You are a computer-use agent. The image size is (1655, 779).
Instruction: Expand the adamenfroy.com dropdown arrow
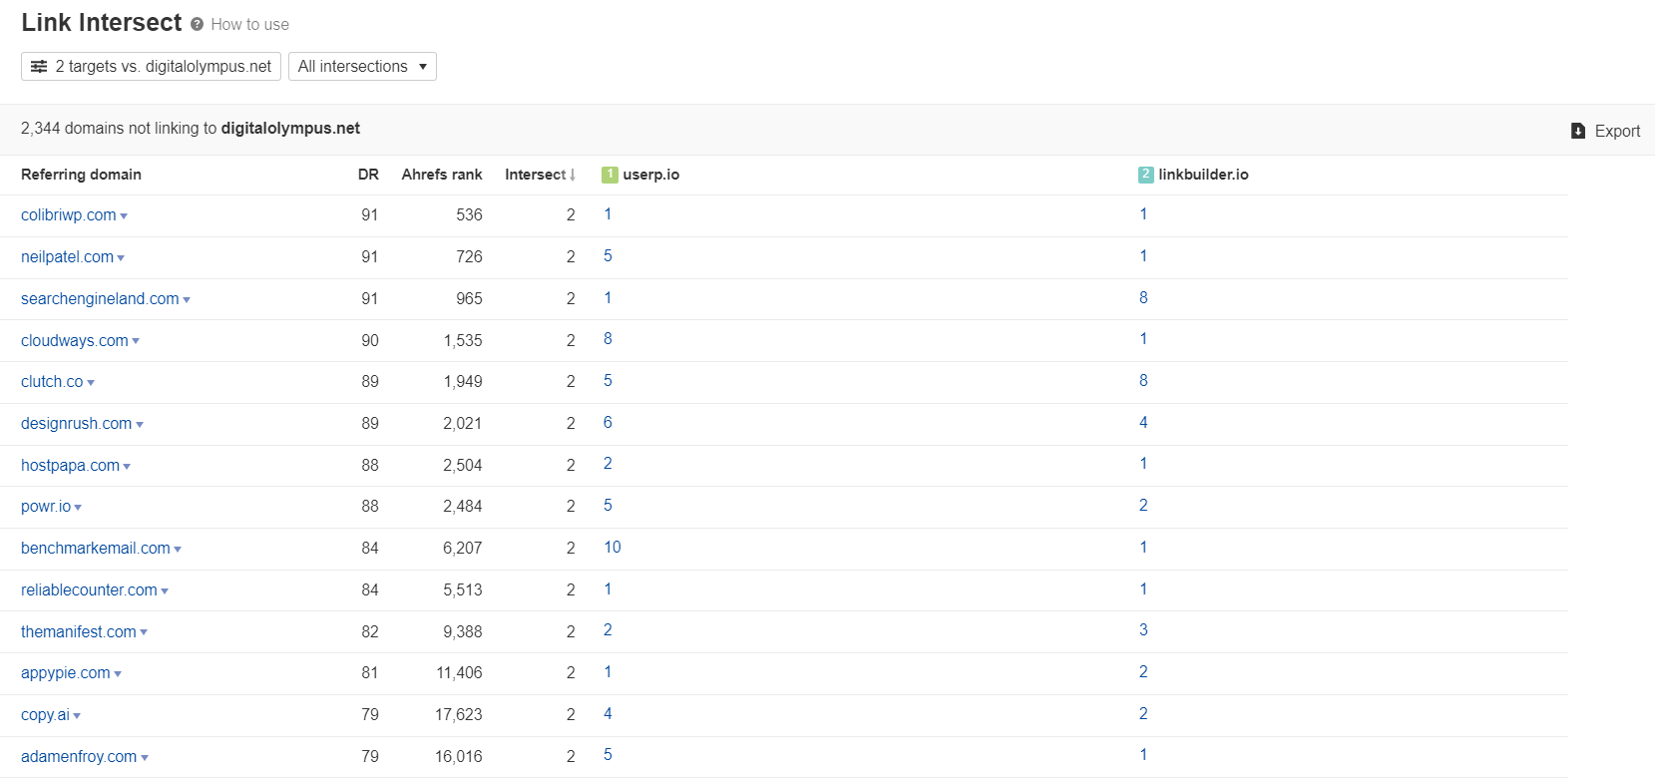point(145,758)
